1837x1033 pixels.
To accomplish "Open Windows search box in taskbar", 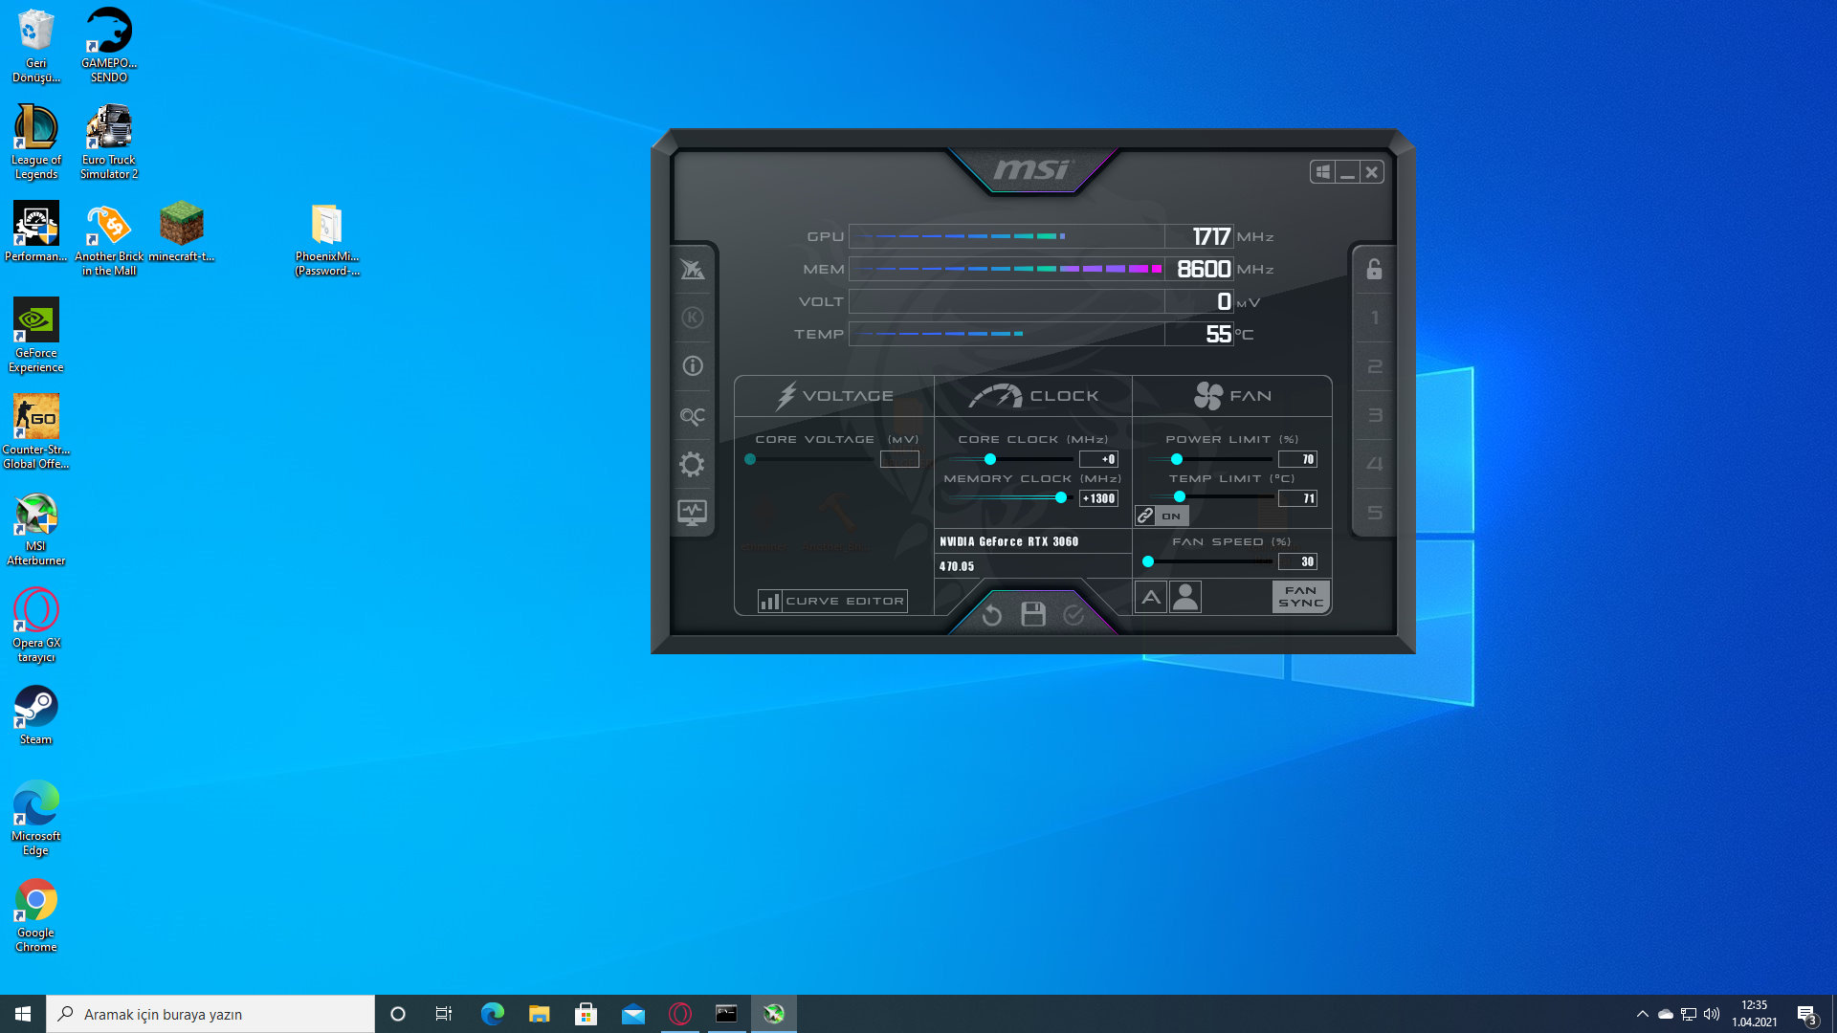I will click(210, 1014).
